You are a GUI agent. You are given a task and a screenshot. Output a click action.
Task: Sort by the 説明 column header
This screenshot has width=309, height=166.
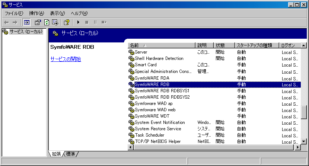(204, 45)
